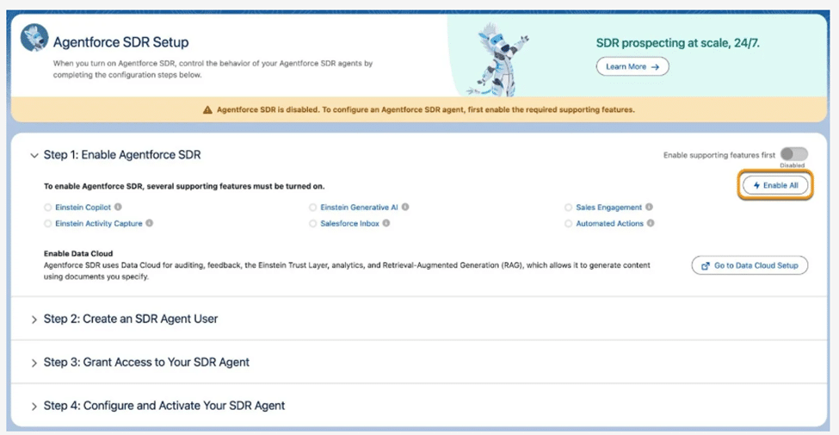The width and height of the screenshot is (839, 435).
Task: Select the Einstein Copilot radio indicator
Action: pos(48,208)
